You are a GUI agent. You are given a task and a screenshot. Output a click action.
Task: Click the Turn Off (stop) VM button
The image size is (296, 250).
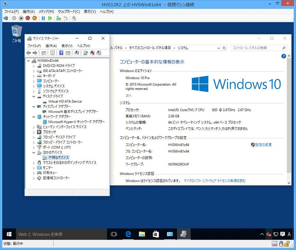21,18
